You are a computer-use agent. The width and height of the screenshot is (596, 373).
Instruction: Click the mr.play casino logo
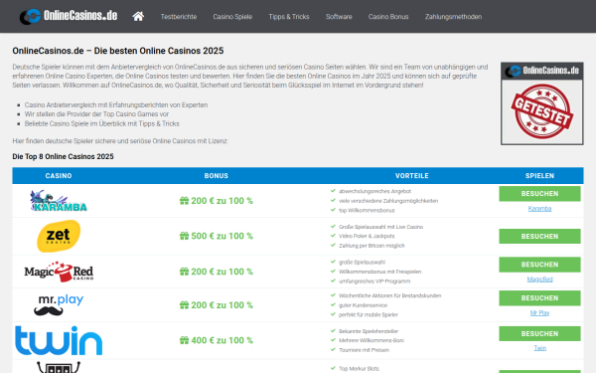(59, 305)
